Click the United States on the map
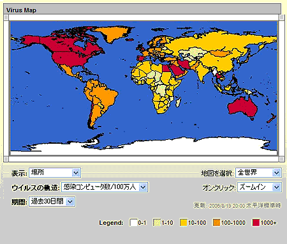 point(70,59)
